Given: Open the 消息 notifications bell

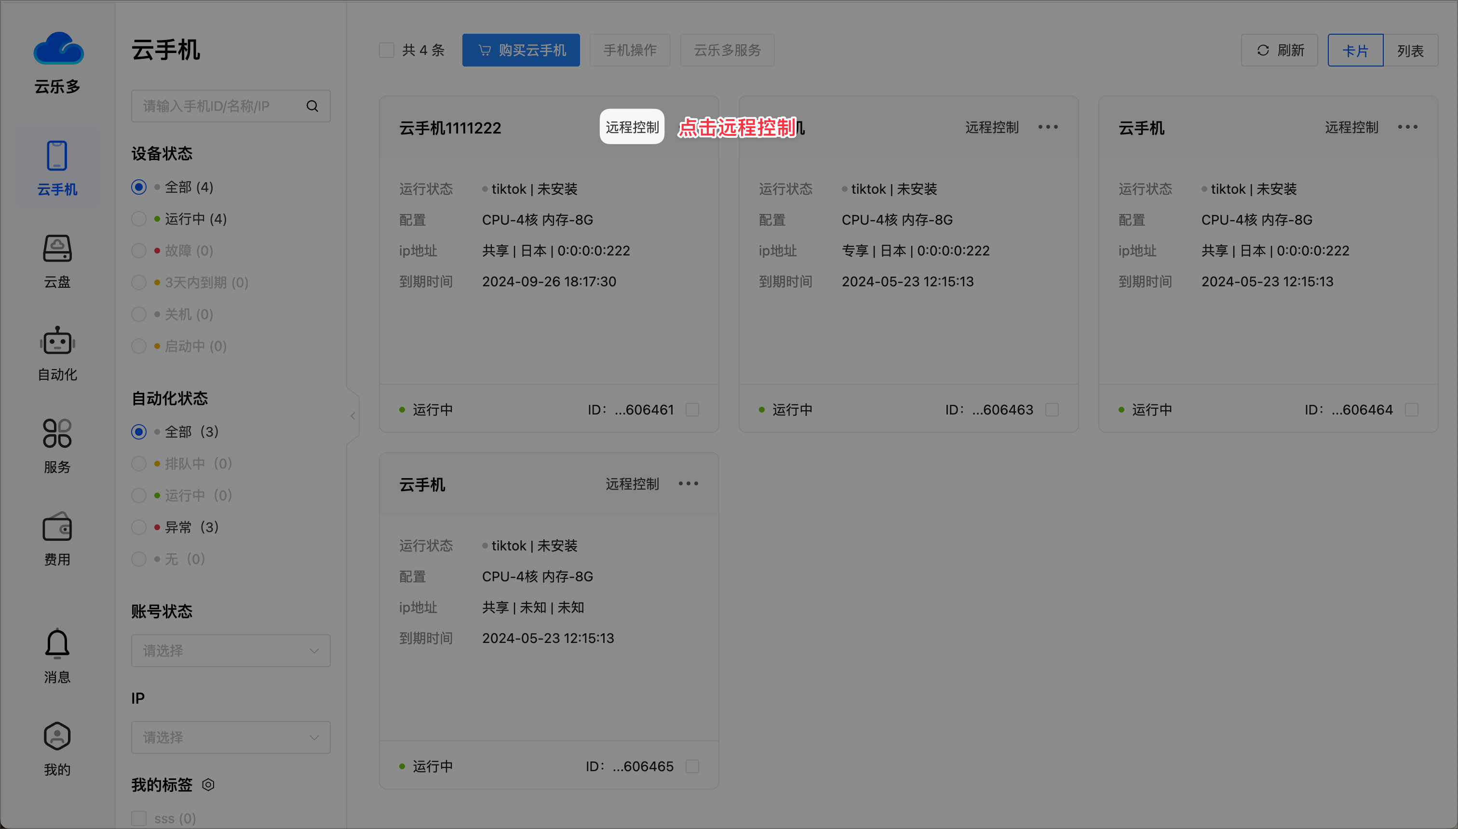Looking at the screenshot, I should pyautogui.click(x=57, y=656).
